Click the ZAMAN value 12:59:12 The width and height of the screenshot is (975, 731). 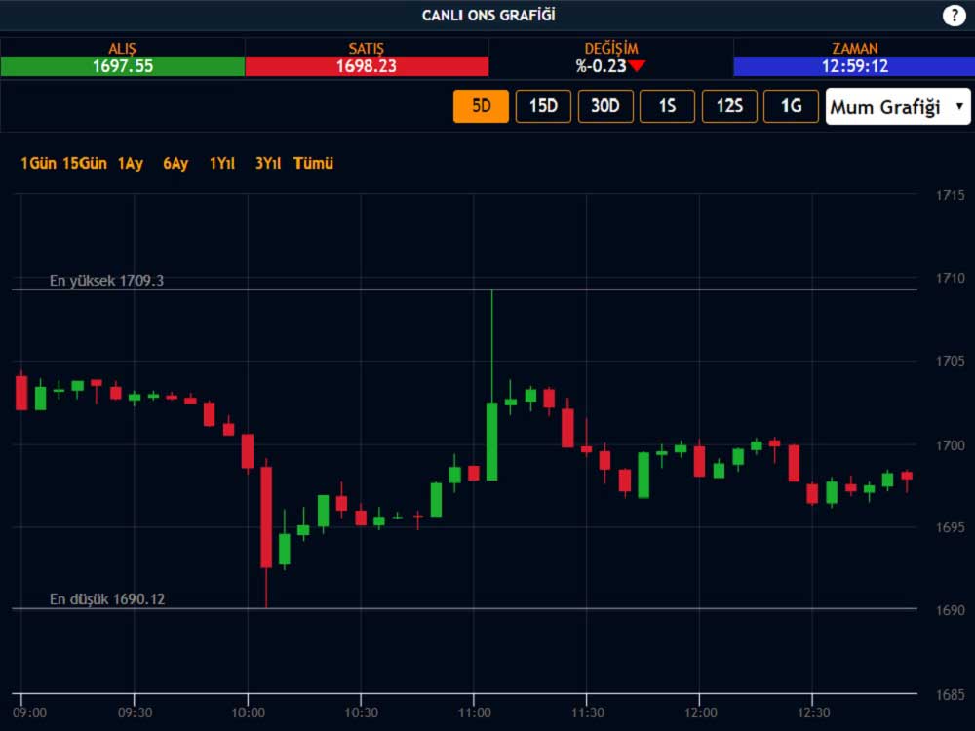[x=854, y=66]
